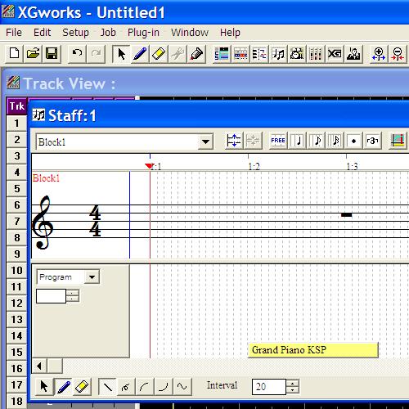Select the pencil tool in the Staff bottom toolbar
409x409 pixels.
pyautogui.click(x=63, y=386)
